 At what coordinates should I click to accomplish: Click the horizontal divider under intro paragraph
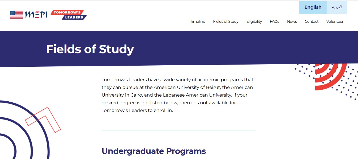click(178, 130)
